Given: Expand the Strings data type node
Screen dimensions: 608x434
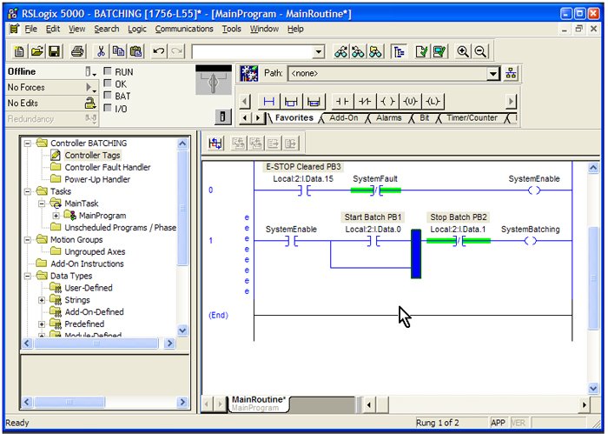Looking at the screenshot, I should 42,300.
